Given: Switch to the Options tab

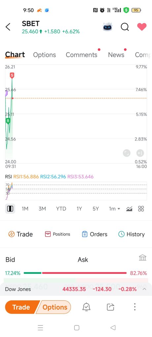Looking at the screenshot, I should click(45, 55).
